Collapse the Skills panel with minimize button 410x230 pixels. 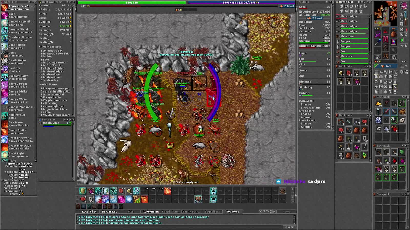click(x=330, y=2)
